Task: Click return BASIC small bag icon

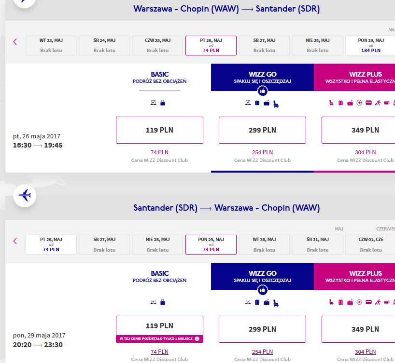Action: coord(163,302)
